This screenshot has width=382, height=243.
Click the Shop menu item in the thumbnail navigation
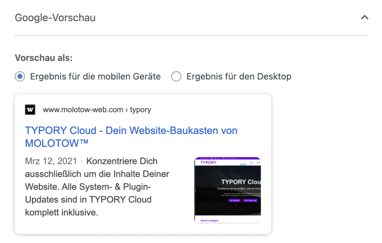pyautogui.click(x=259, y=162)
